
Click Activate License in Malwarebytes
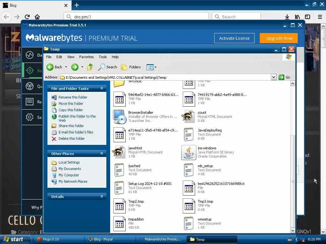234,38
